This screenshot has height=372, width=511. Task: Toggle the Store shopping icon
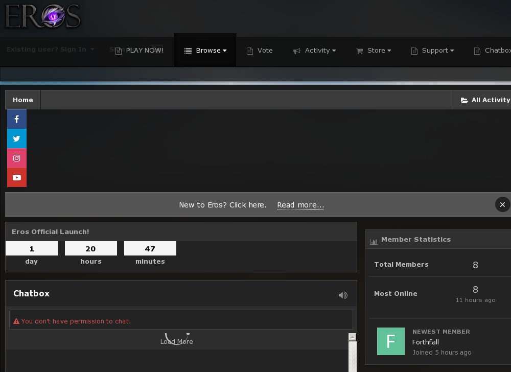click(x=359, y=50)
